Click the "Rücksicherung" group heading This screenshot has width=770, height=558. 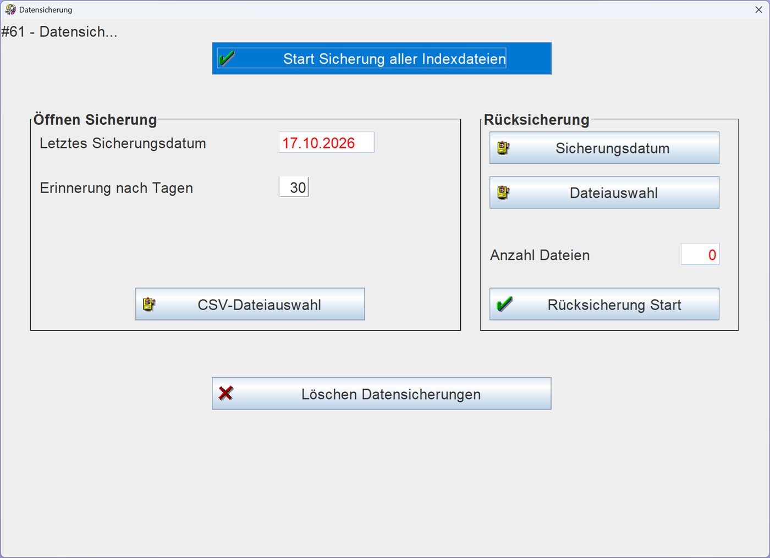[537, 119]
